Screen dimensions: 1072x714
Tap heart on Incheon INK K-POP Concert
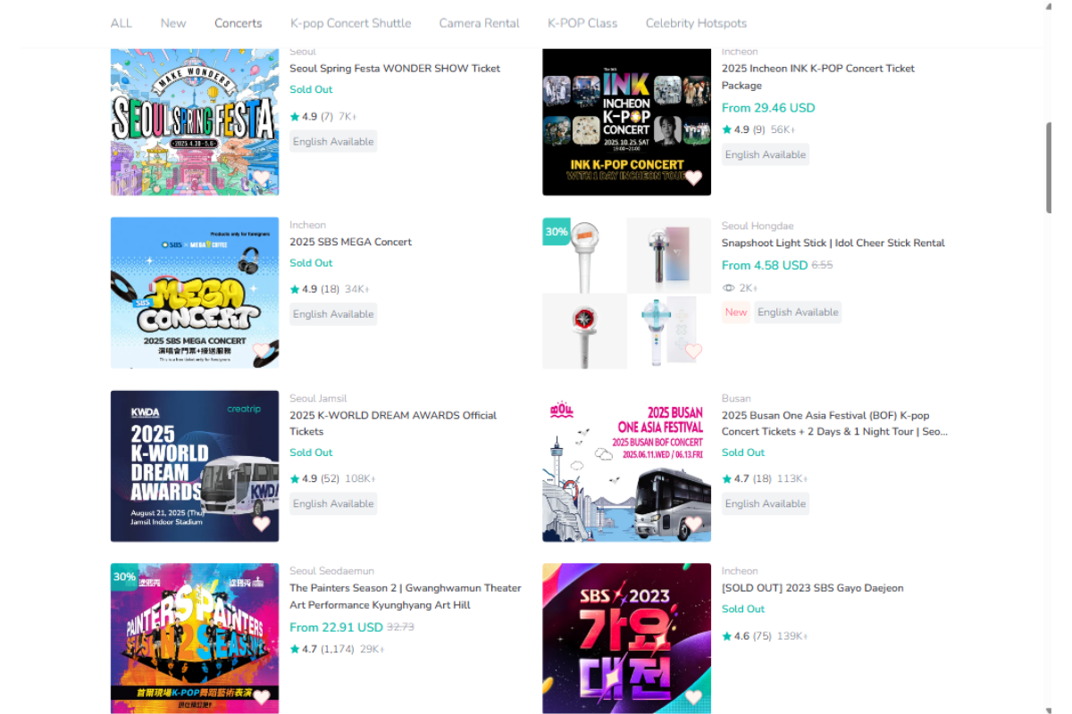point(693,178)
